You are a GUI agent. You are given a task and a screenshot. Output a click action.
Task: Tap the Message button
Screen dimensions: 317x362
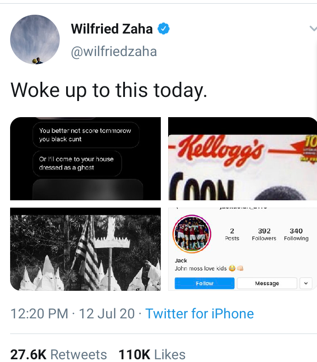click(267, 283)
